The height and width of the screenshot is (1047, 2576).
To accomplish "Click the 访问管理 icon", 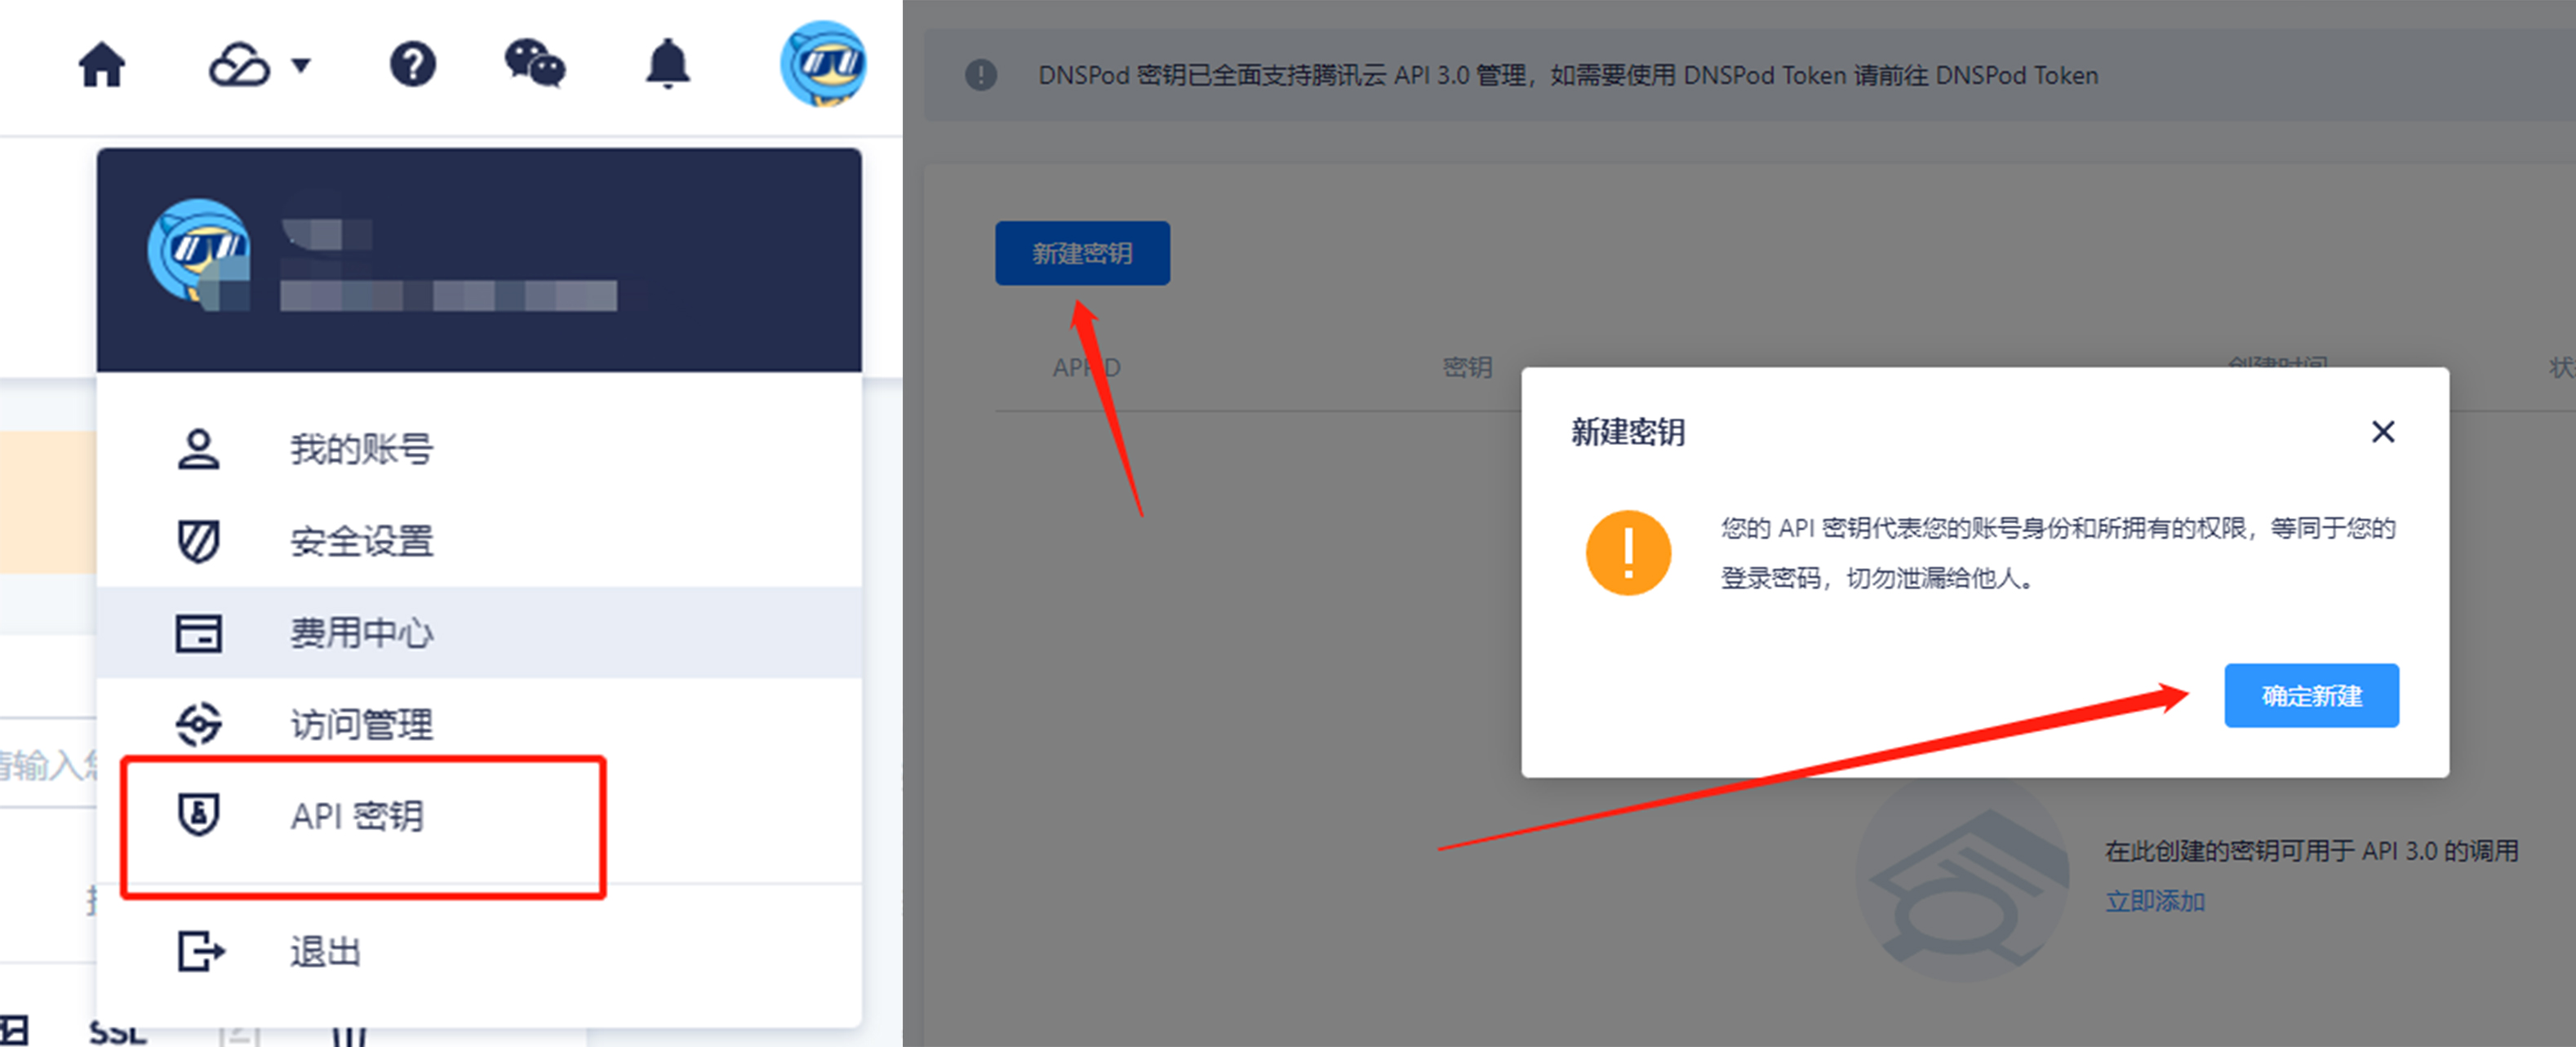I will point(199,724).
